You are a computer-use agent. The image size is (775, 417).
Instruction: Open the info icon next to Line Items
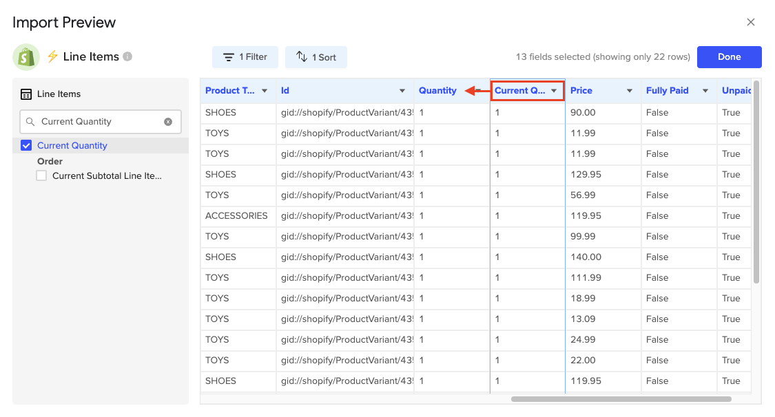tap(127, 56)
